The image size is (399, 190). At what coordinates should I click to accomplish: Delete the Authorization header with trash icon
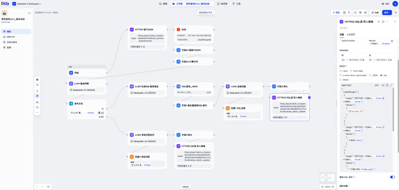click(x=392, y=41)
